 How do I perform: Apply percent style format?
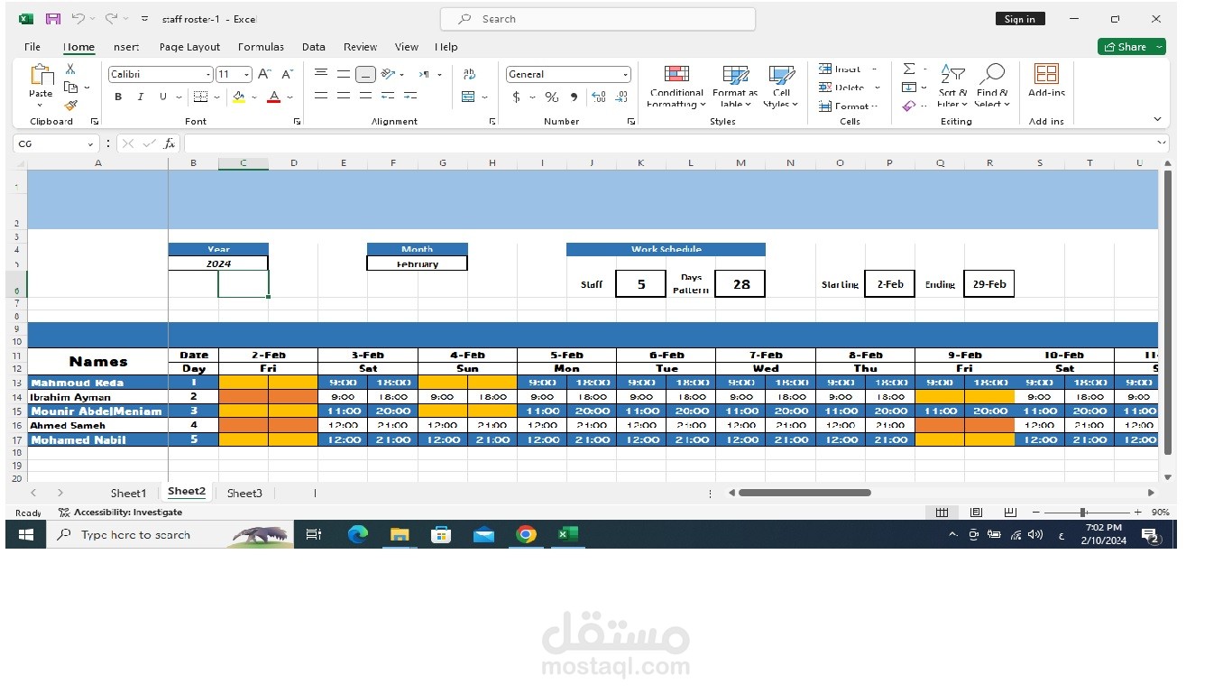[551, 97]
